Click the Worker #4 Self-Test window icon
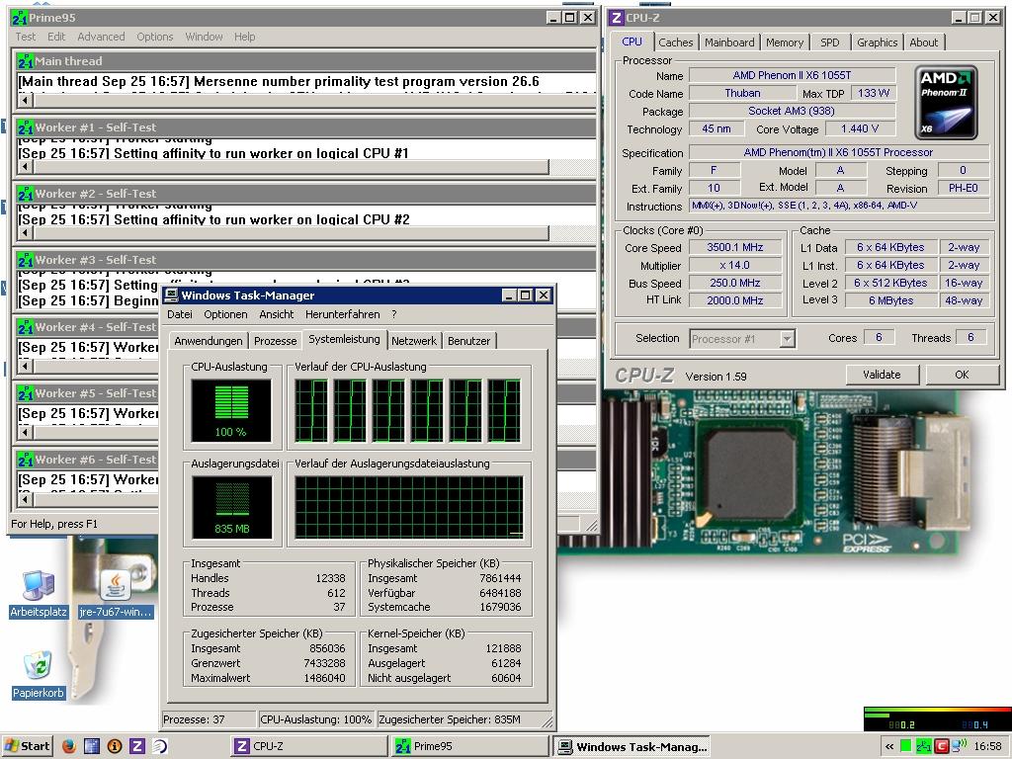The width and height of the screenshot is (1012, 759). tap(26, 326)
